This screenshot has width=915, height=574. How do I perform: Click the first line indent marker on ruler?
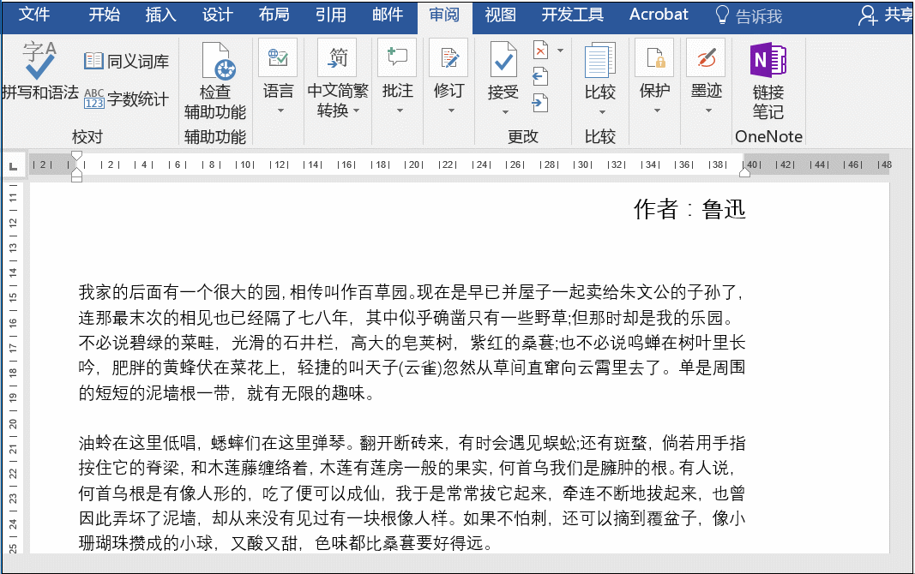coord(76,156)
